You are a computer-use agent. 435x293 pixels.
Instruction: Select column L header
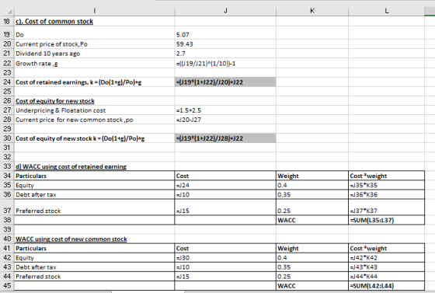387,11
